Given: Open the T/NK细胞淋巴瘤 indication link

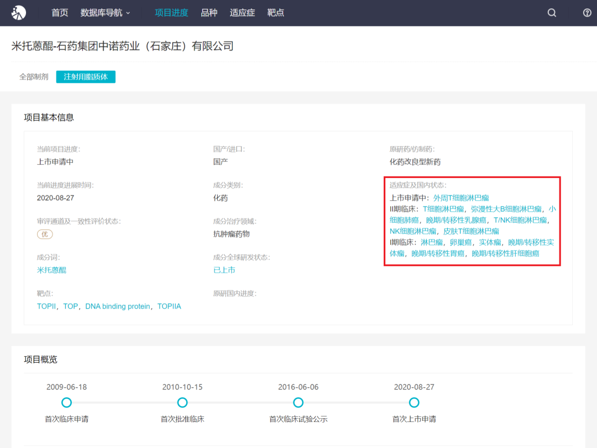Looking at the screenshot, I should coord(520,220).
